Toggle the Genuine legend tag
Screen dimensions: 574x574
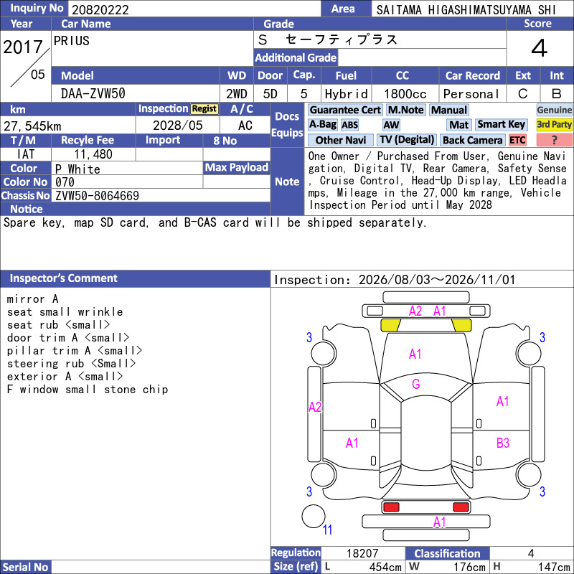point(554,110)
